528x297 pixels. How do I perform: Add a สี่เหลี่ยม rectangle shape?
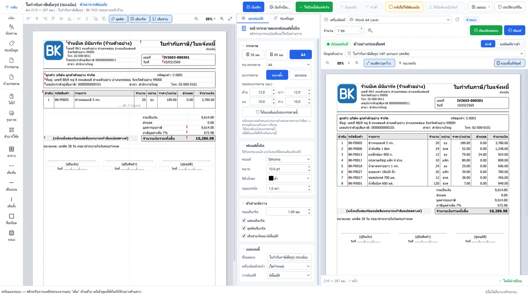tap(11, 219)
